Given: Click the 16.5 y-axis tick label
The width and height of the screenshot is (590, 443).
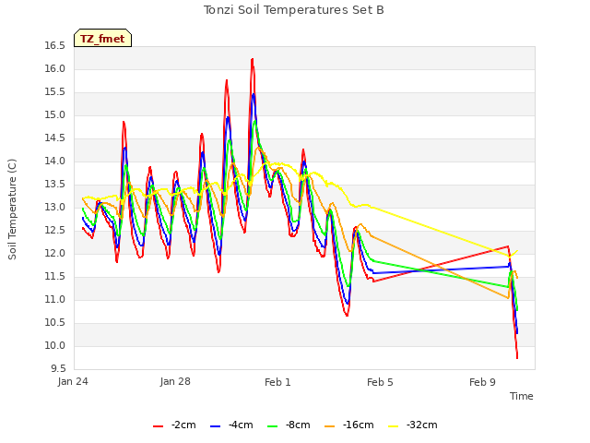Looking at the screenshot, I should tap(55, 45).
